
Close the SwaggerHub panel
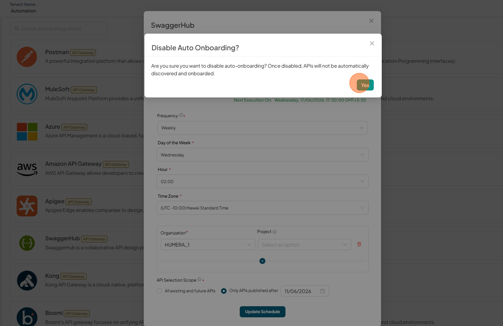[x=371, y=21]
